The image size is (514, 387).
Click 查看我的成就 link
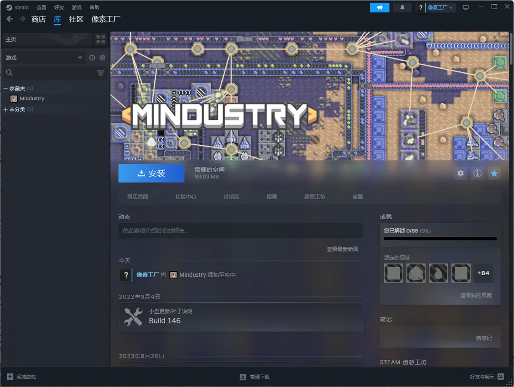pos(476,295)
